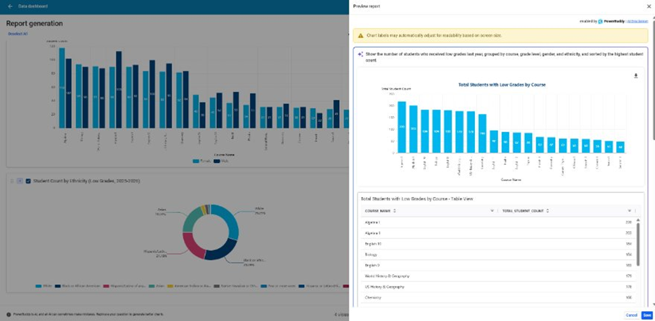Screen dimensions: 655x321
Task: Click the sort icon next to Course Name
Action: click(395, 210)
